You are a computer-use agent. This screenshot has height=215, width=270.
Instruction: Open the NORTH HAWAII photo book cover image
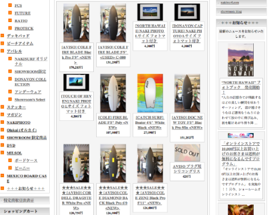[x=240, y=60]
